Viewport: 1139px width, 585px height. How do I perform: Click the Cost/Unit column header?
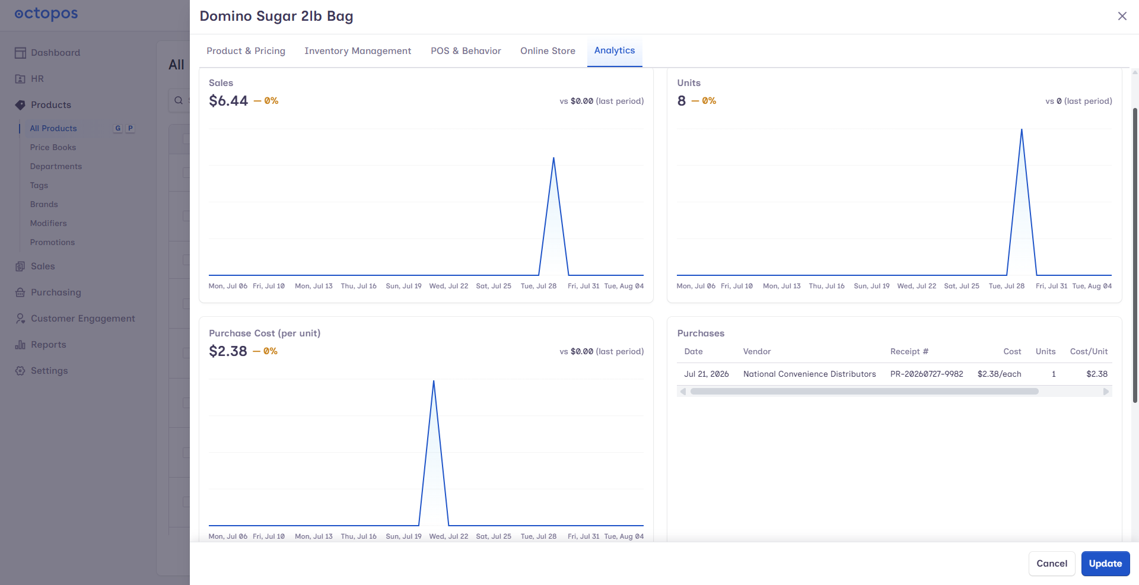pyautogui.click(x=1089, y=351)
